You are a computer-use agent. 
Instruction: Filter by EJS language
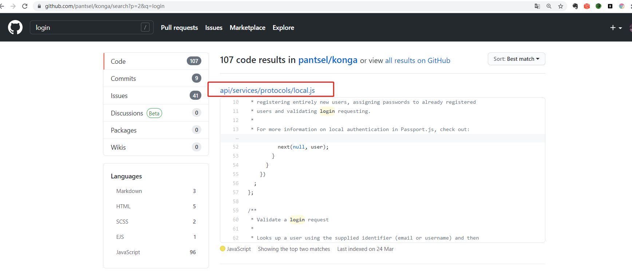[x=156, y=237]
